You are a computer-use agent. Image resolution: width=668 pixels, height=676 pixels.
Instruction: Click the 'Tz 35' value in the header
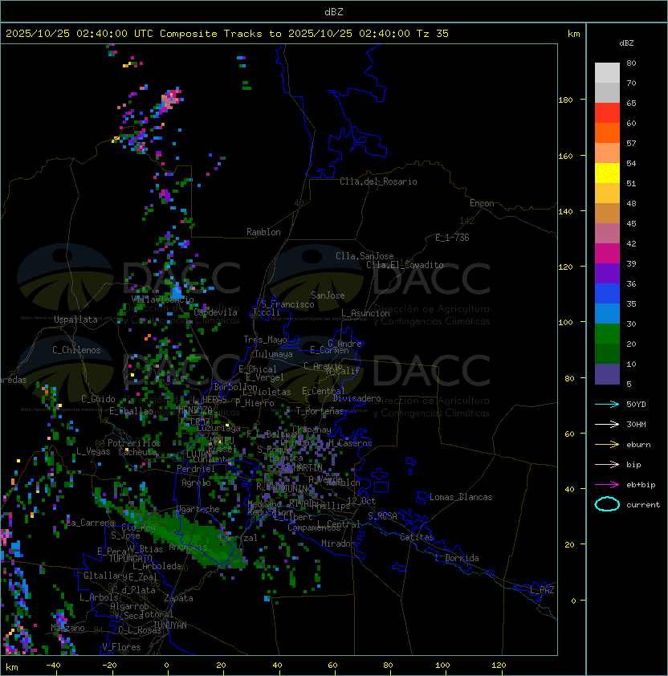433,34
